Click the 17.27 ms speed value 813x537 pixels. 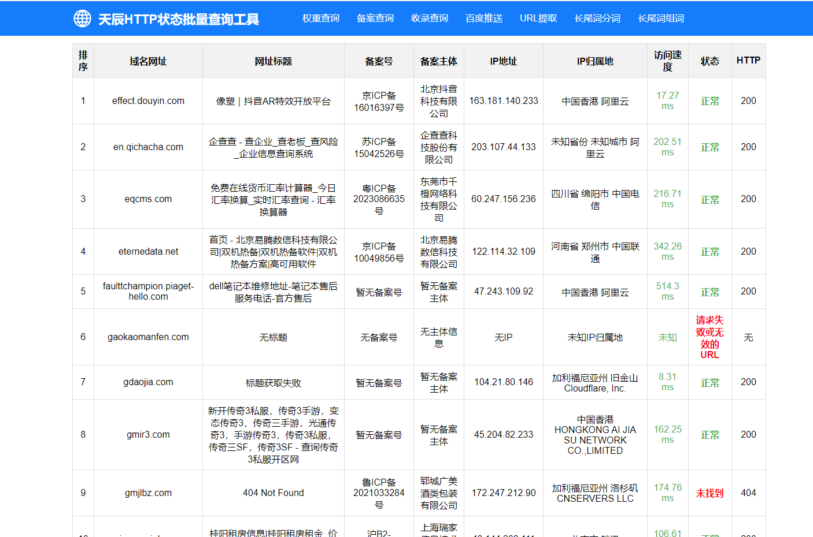pyautogui.click(x=668, y=101)
